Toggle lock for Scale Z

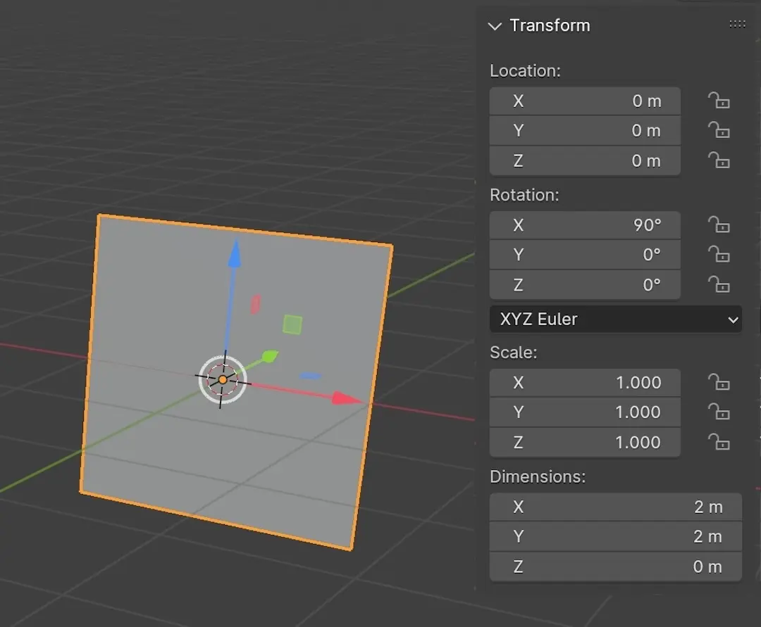coord(719,443)
